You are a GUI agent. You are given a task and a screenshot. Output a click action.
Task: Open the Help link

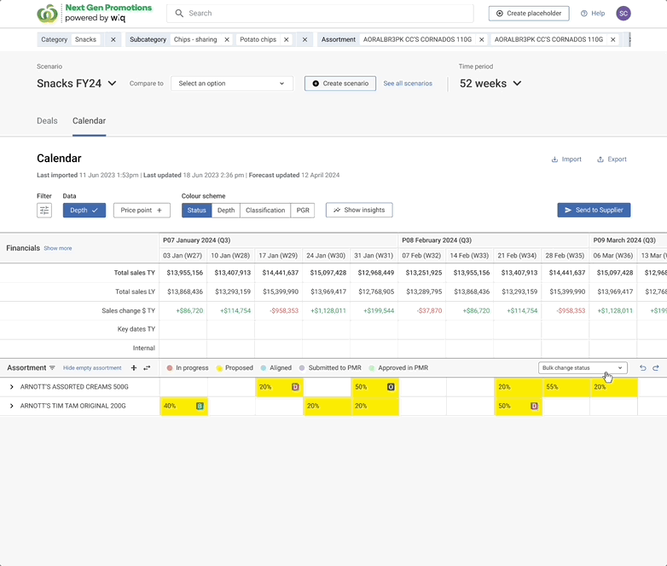[x=593, y=13]
